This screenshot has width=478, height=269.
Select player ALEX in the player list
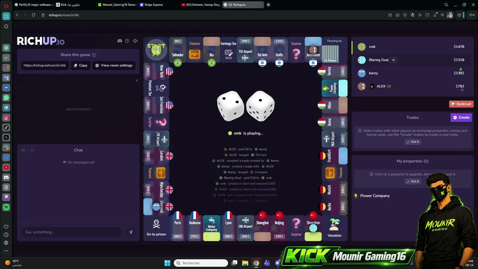(412, 86)
